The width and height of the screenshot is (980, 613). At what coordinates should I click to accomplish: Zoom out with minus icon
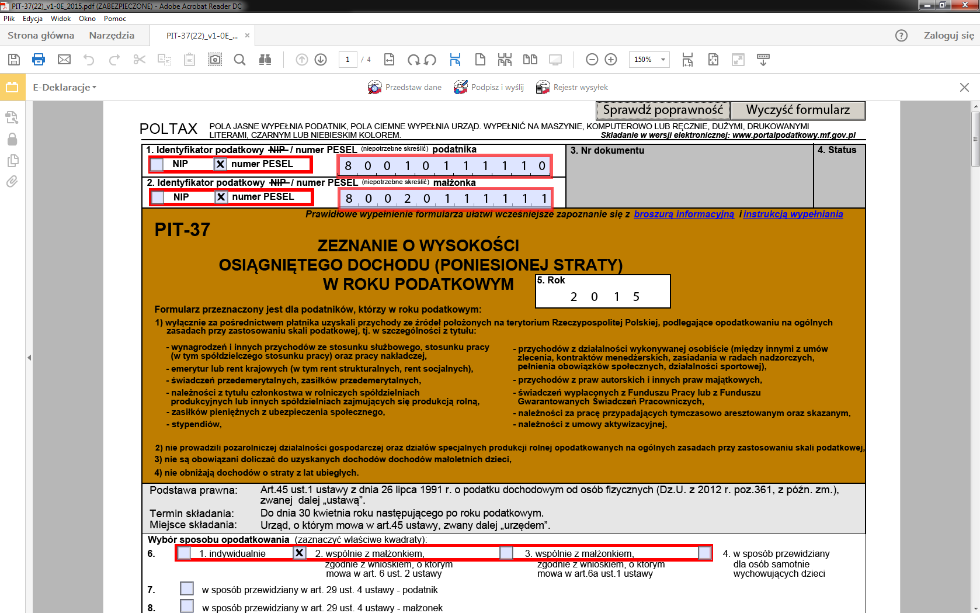click(x=592, y=59)
